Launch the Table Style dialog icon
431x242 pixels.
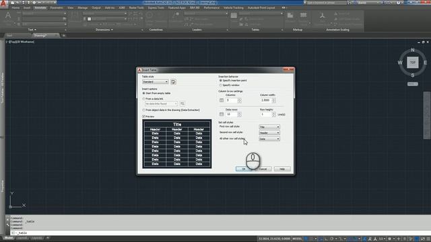173,82
